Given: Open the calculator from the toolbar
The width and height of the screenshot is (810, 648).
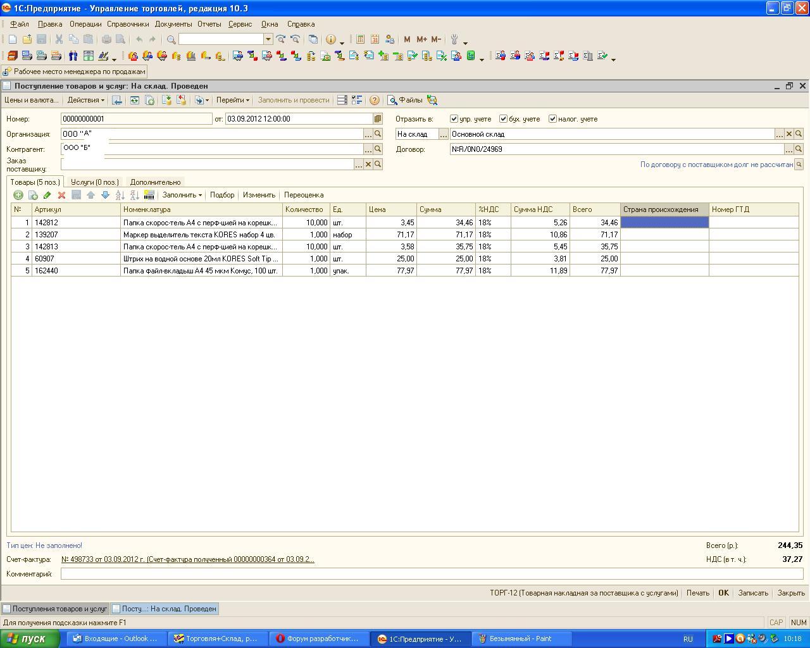Looking at the screenshot, I should (x=360, y=39).
